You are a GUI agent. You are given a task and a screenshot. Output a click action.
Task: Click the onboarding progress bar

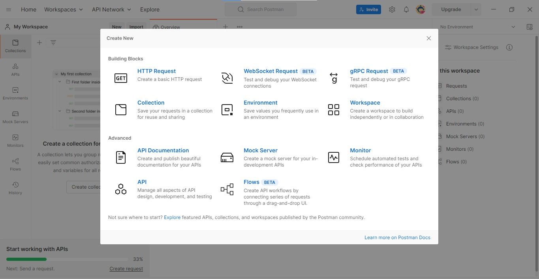[67, 259]
